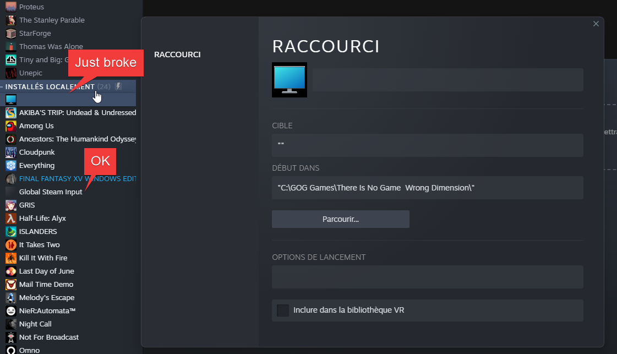
Task: Select Not For Broadcast in library
Action: point(49,337)
